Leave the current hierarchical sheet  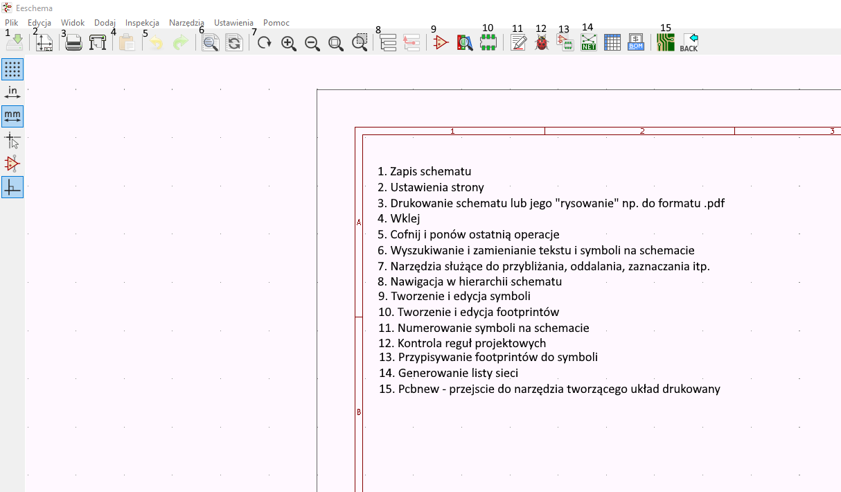(x=412, y=43)
